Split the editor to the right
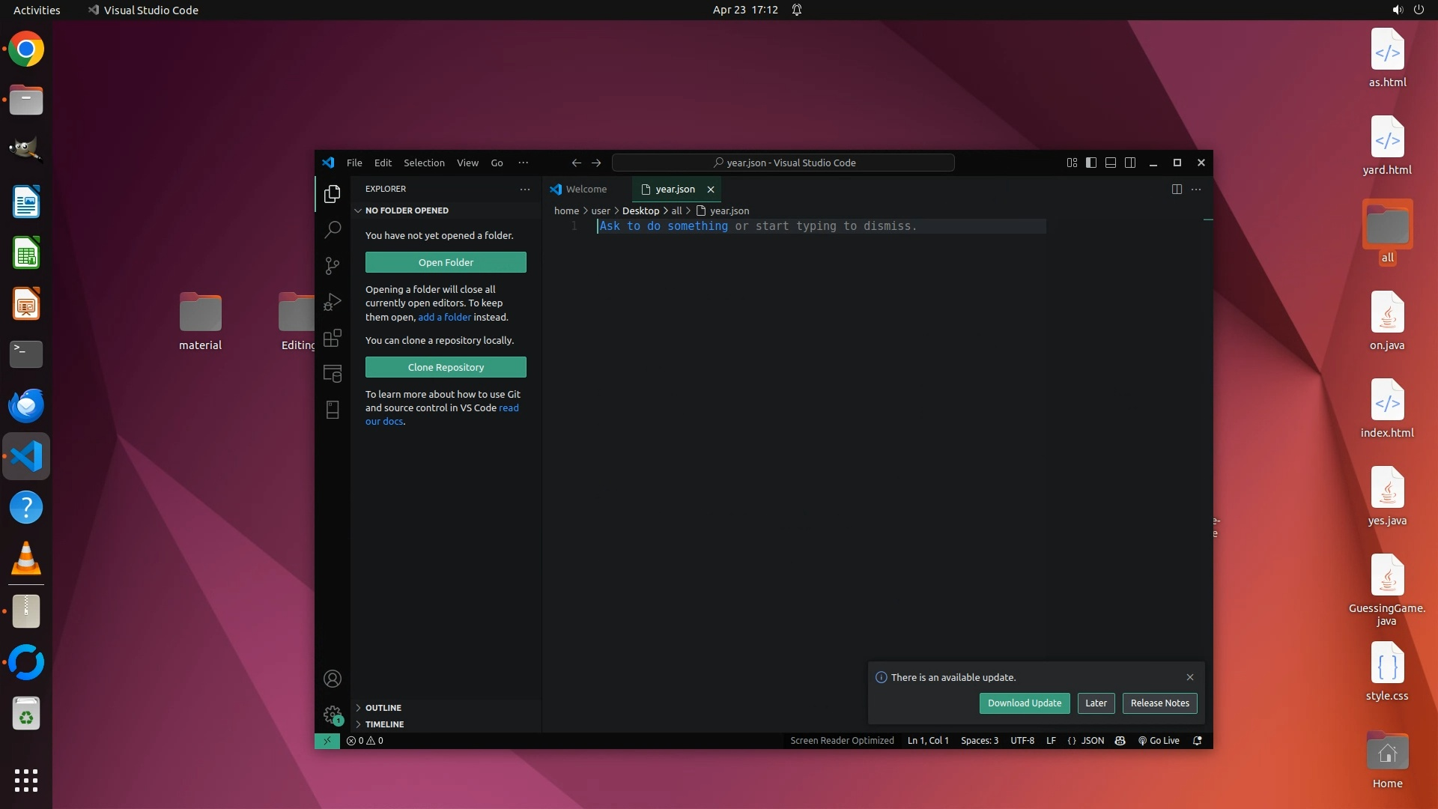The height and width of the screenshot is (809, 1438). tap(1177, 190)
